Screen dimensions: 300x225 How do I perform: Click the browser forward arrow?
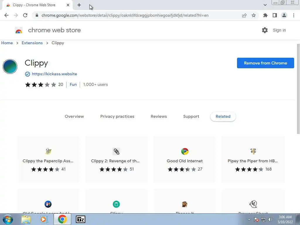(16, 15)
